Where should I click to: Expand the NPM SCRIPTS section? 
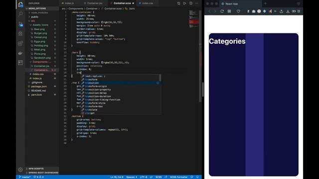click(42, 169)
